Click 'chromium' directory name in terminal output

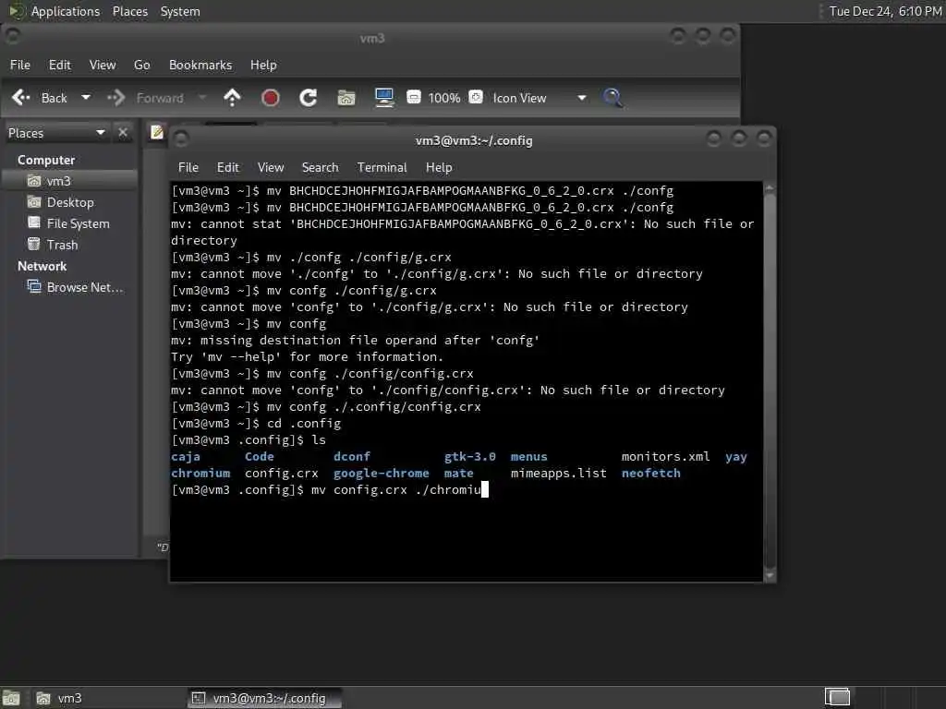click(x=200, y=474)
